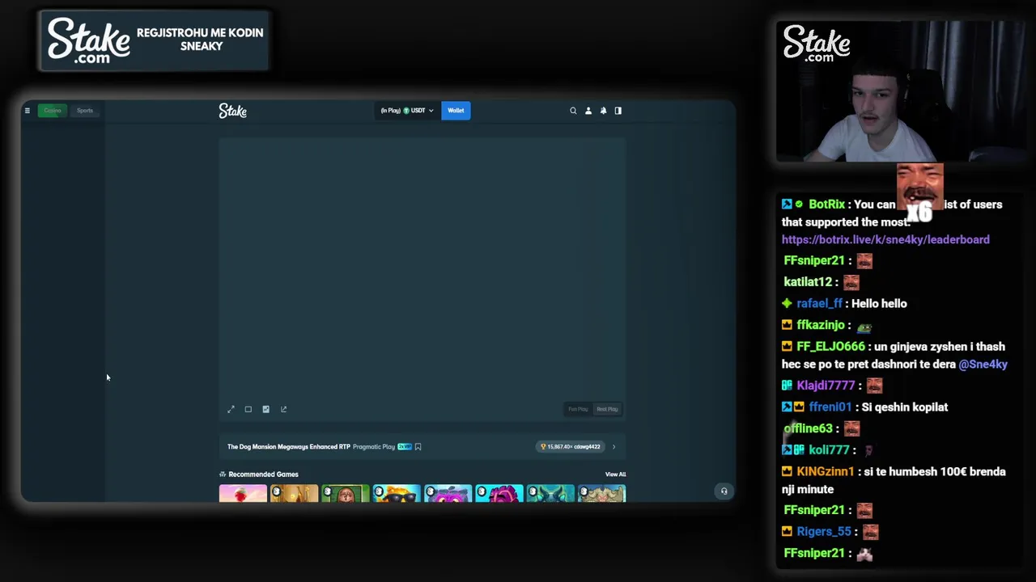Open the first pink recommended game thumbnail
Screen dimensions: 1036x582
[x=243, y=493]
